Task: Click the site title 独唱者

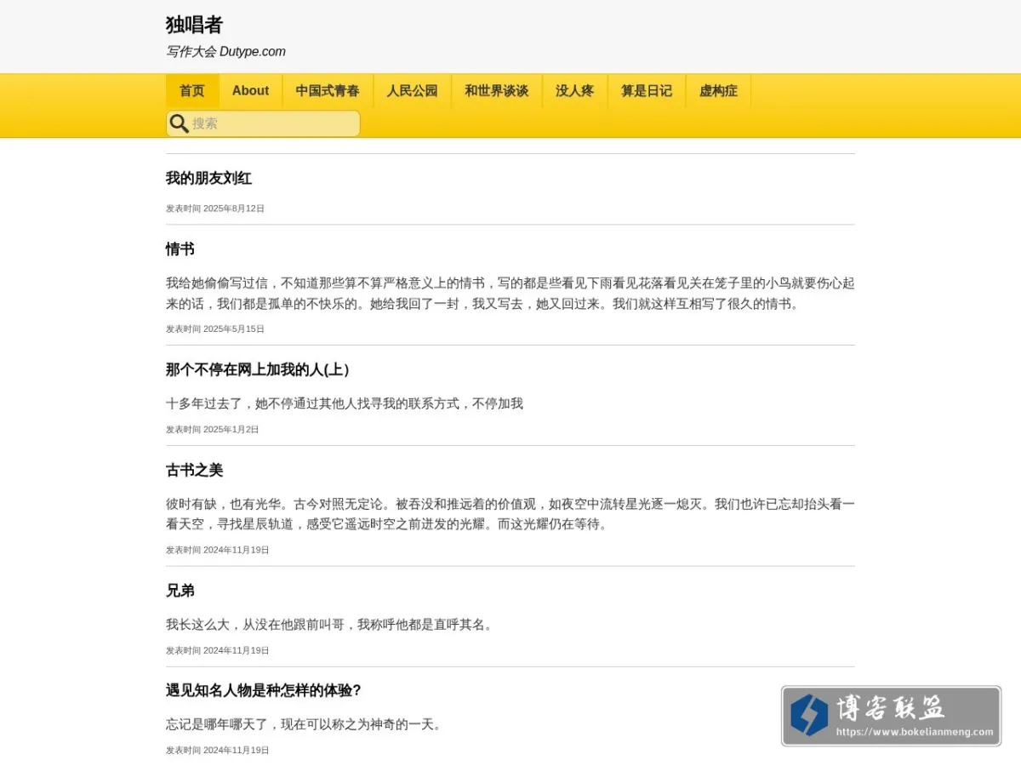Action: coord(194,25)
